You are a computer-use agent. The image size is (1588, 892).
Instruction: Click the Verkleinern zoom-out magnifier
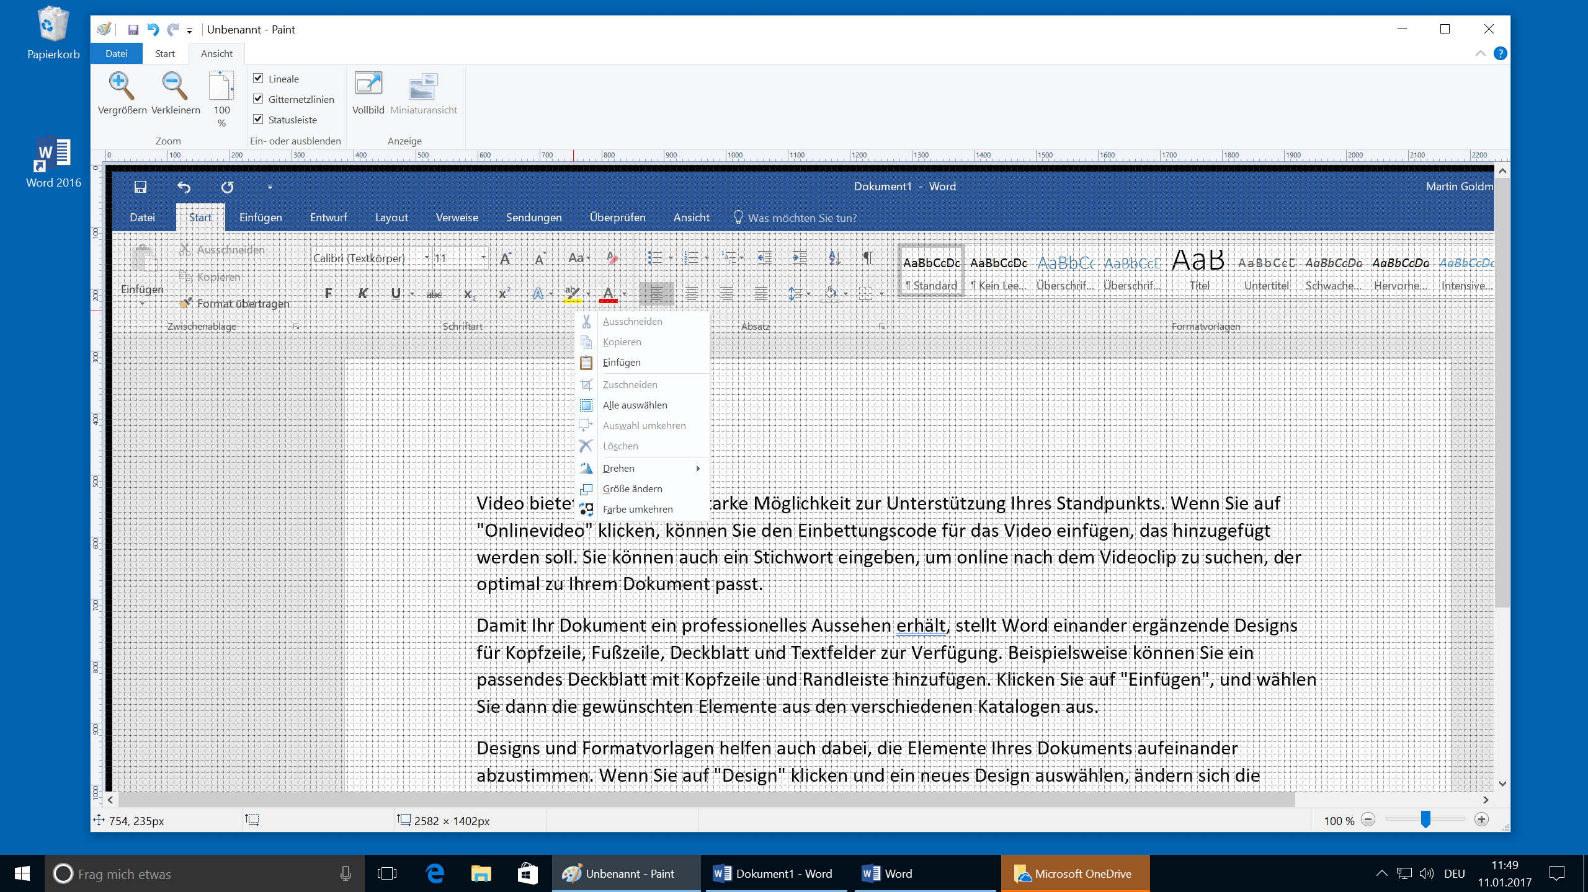[176, 94]
